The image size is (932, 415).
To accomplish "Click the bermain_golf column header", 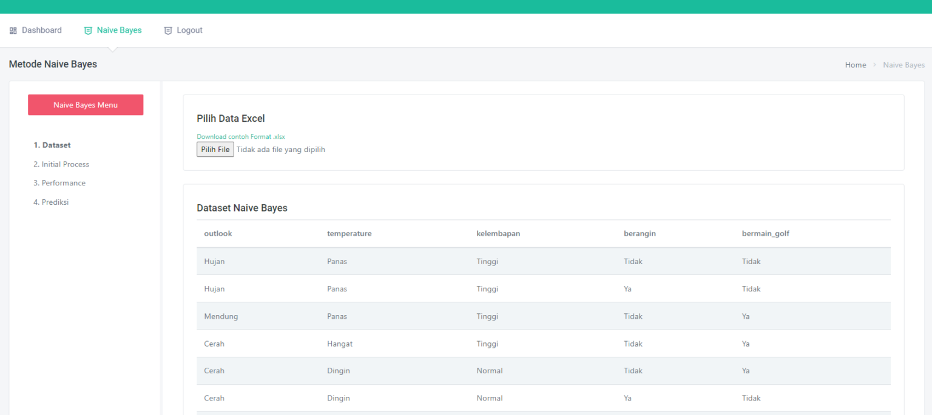I will point(766,233).
